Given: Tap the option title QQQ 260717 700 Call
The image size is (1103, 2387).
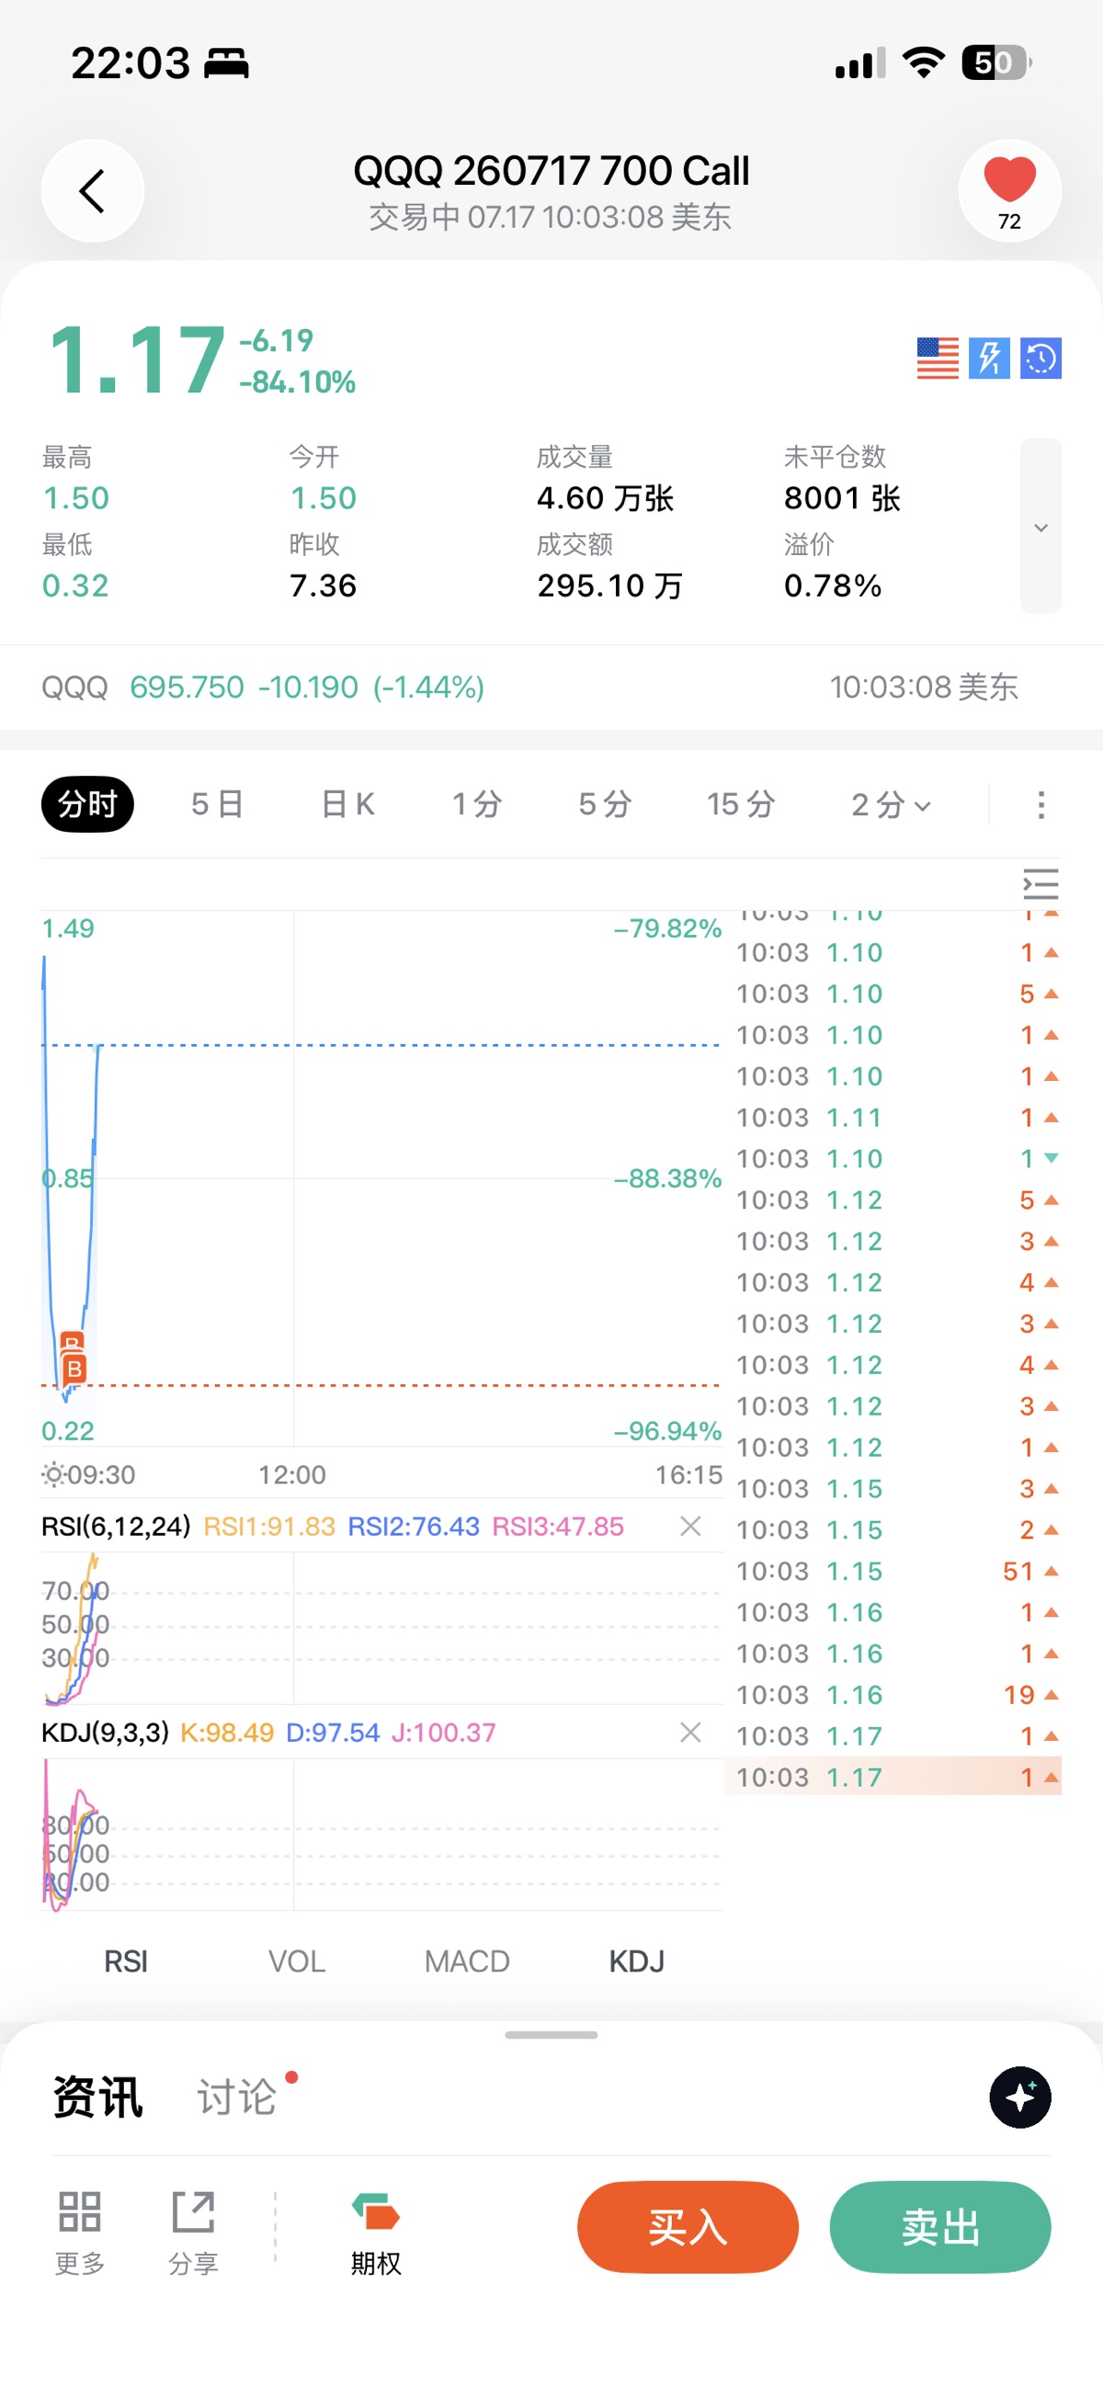Looking at the screenshot, I should tap(551, 171).
